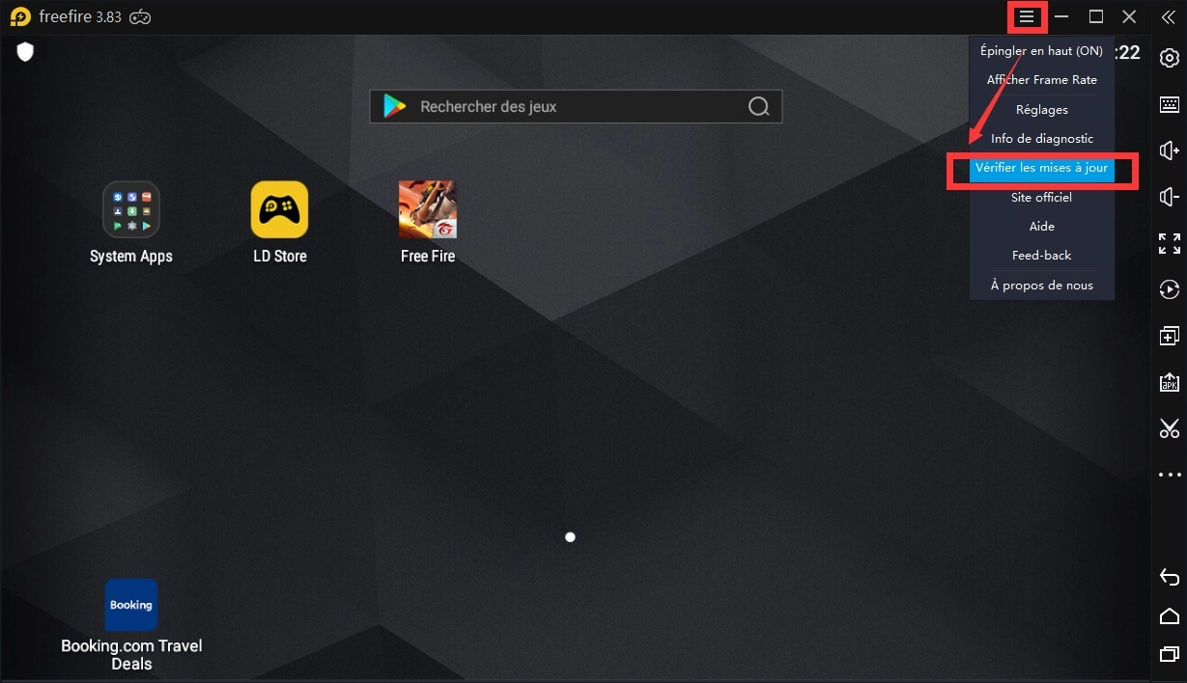Image resolution: width=1187 pixels, height=683 pixels.
Task: Install APK using the sidebar icon
Action: click(x=1170, y=382)
